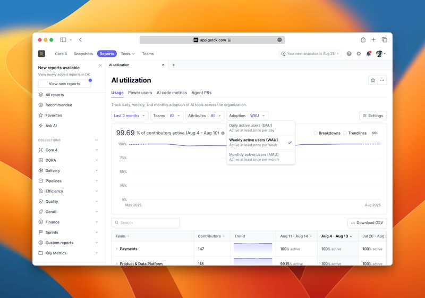425x298 pixels.
Task: Click the View new reports button
Action: pos(64,84)
